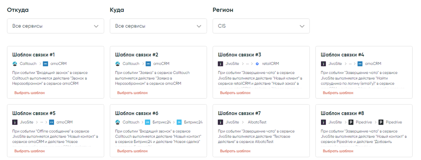Choose template under Шаблон связки #1

click(29, 93)
